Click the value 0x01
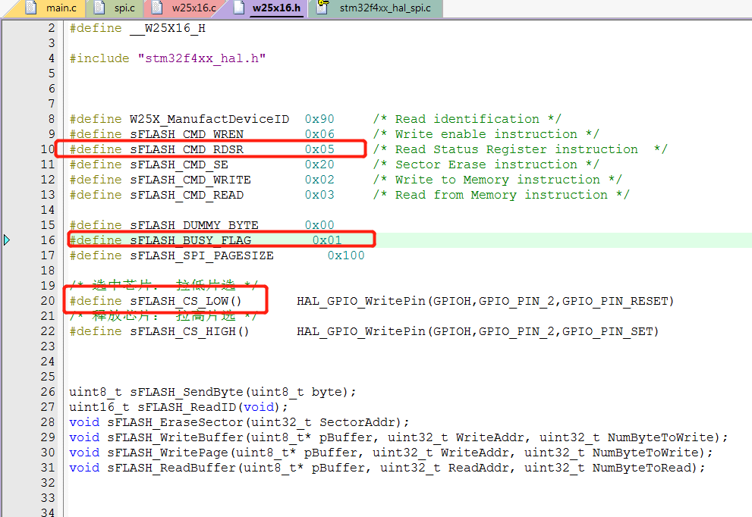 pyautogui.click(x=327, y=240)
